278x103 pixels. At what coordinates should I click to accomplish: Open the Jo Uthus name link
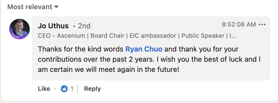(x=53, y=26)
